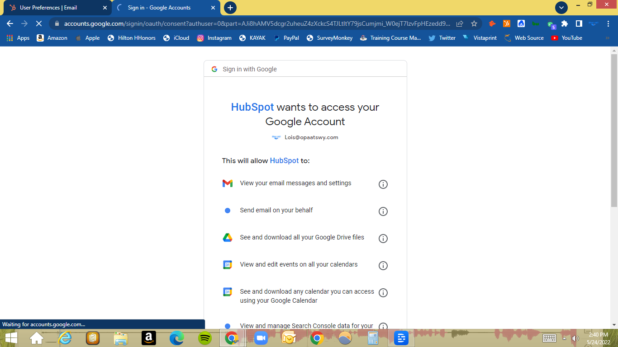Click the info icon for viewing email messages
Viewport: 618px width, 347px height.
(383, 184)
